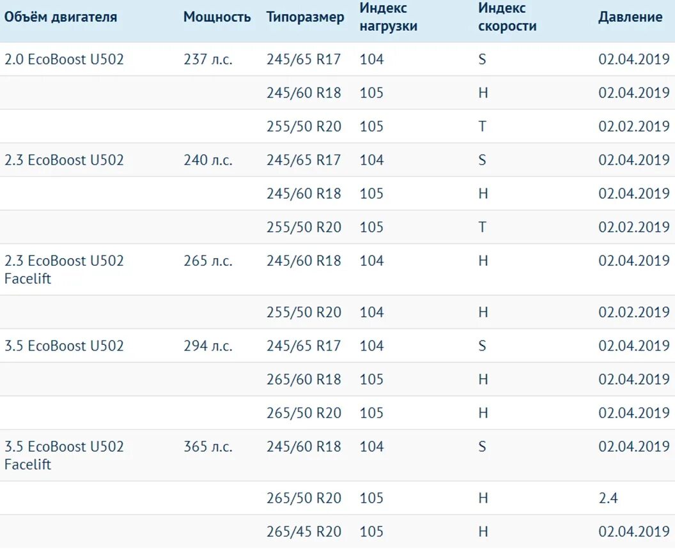Click the Мощность column header
Screen dimensions: 675x550
217,17
